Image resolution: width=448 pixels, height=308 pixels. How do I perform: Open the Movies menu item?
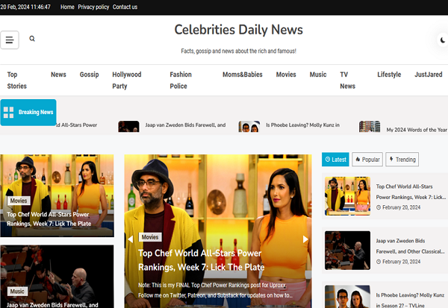pyautogui.click(x=286, y=75)
